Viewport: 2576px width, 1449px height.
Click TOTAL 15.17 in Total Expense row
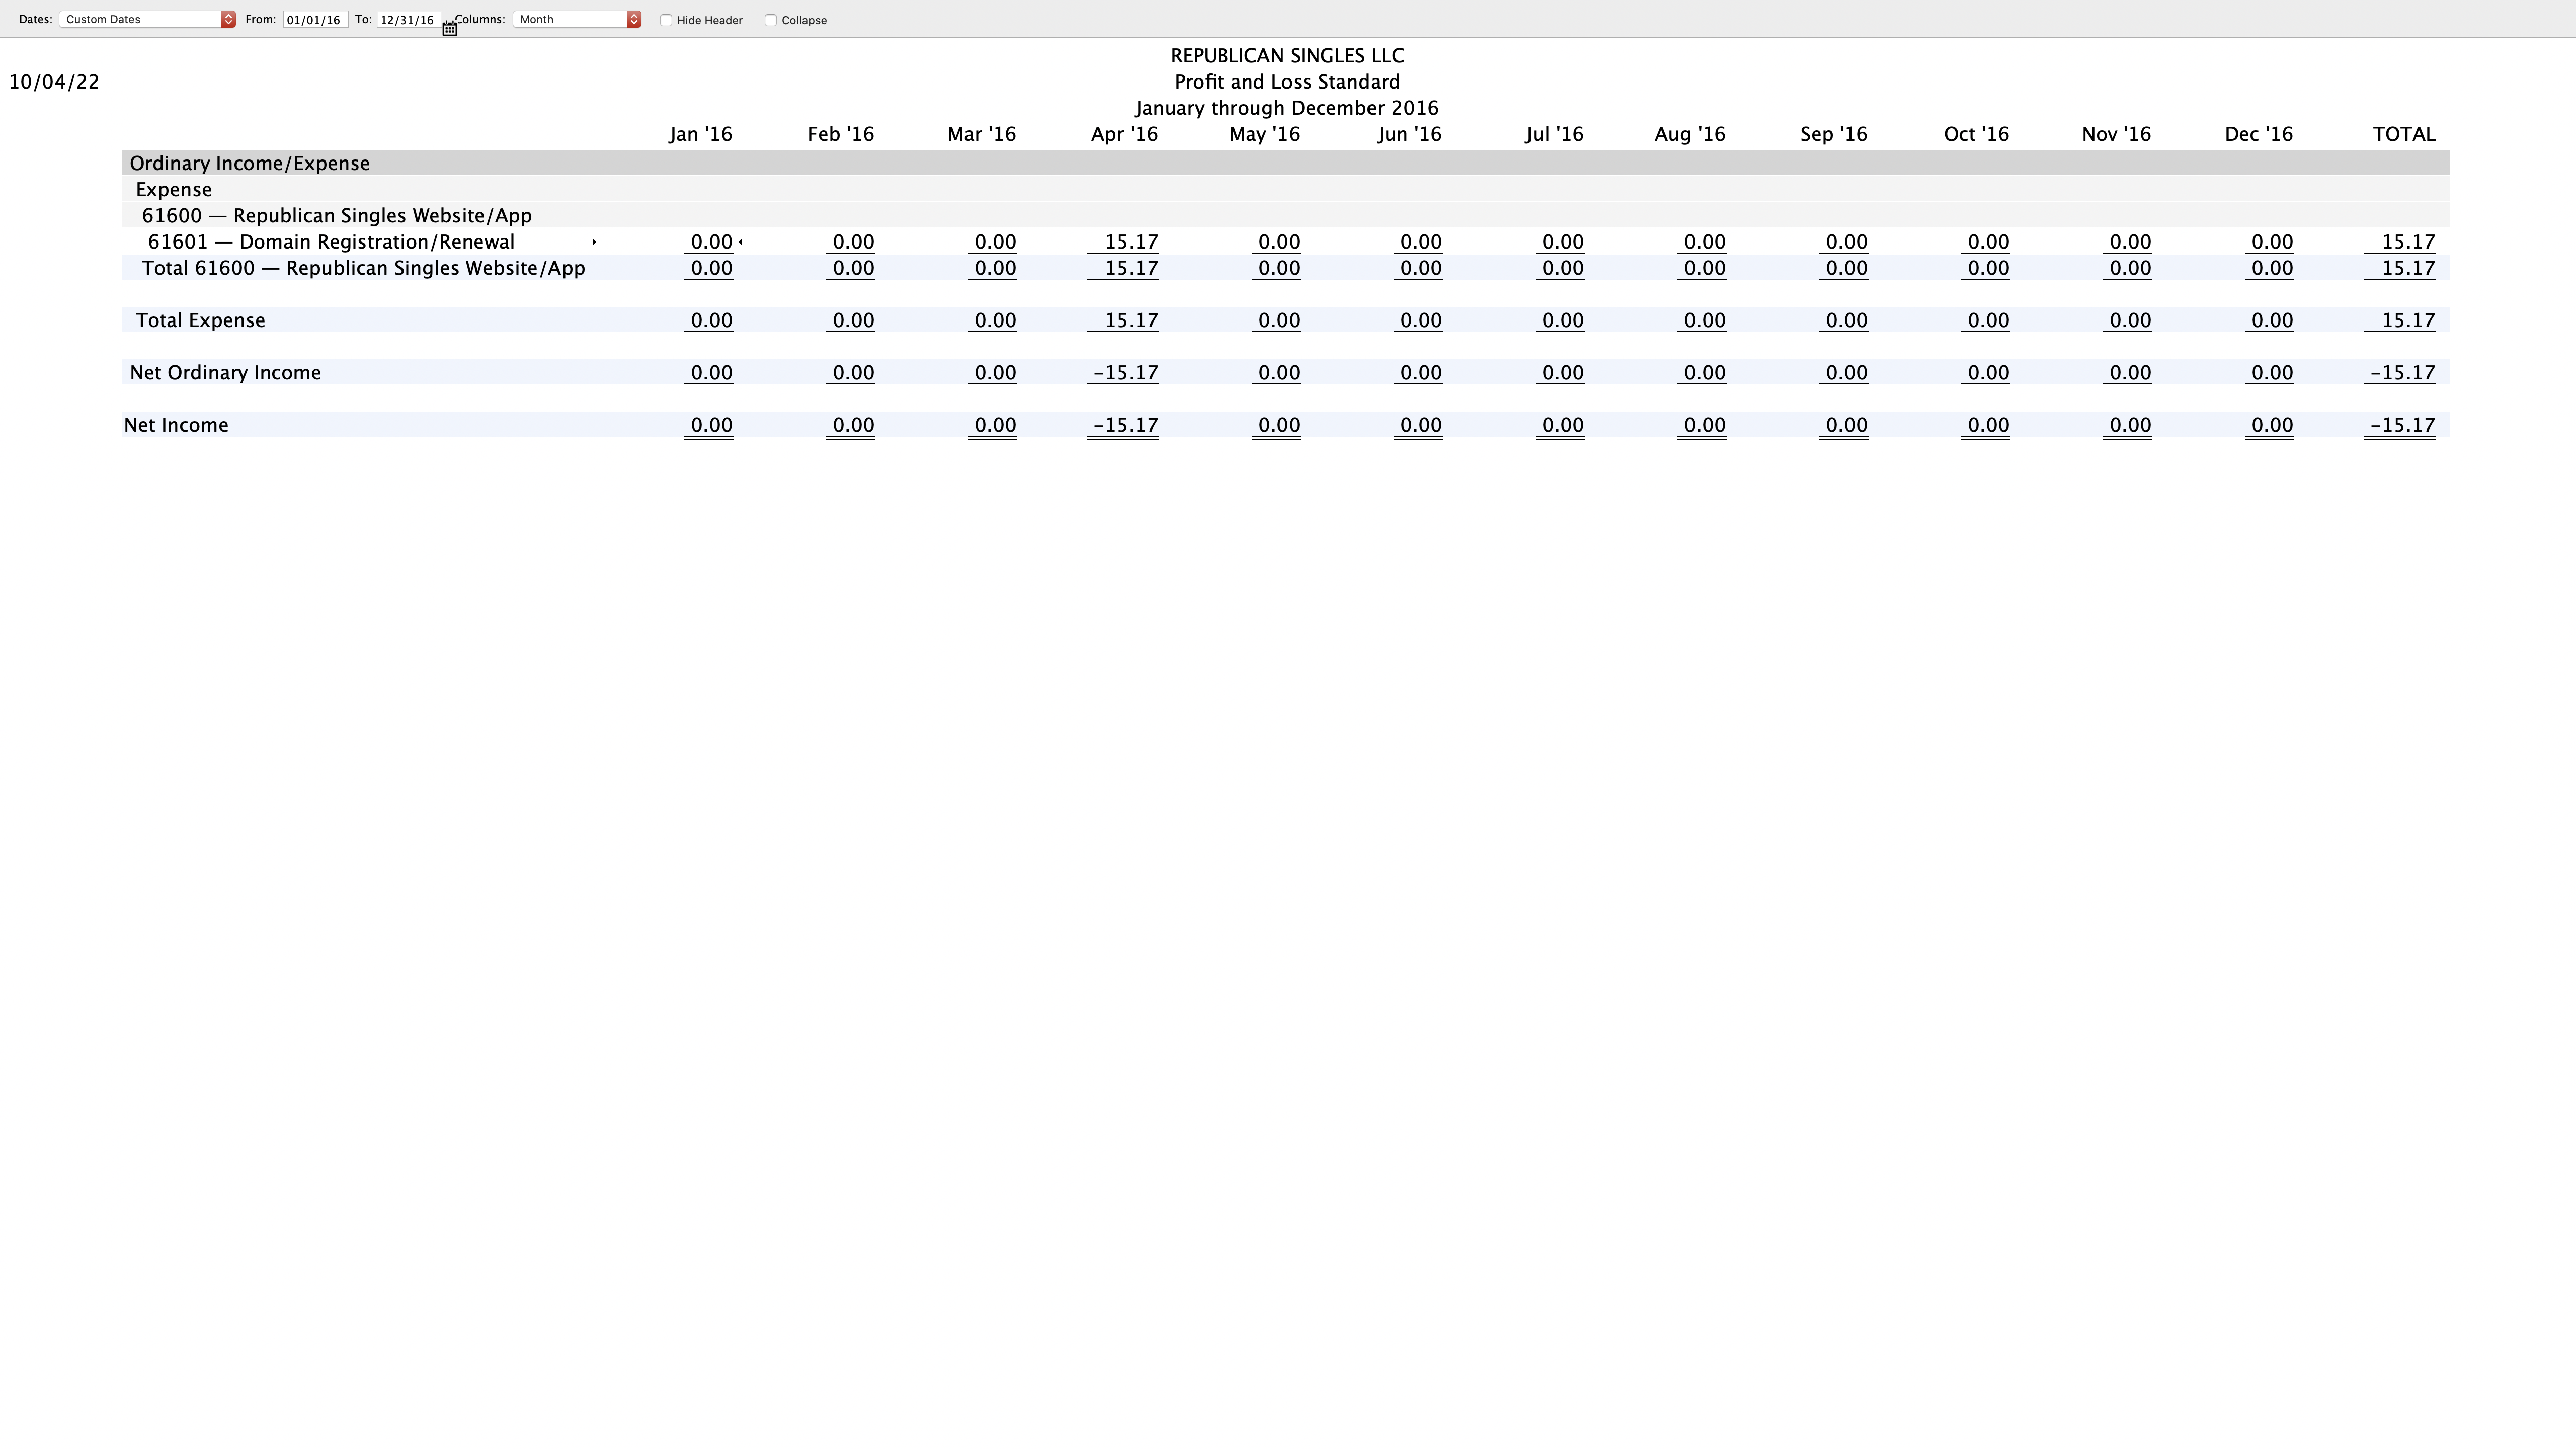tap(2408, 320)
